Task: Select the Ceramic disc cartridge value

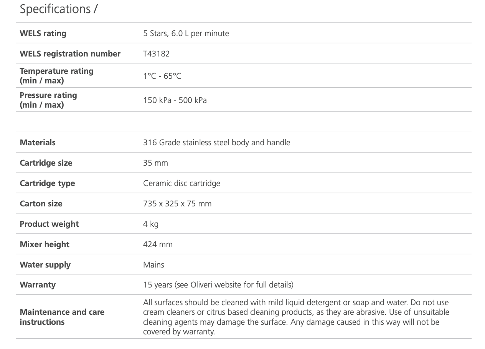Action: pos(181,183)
